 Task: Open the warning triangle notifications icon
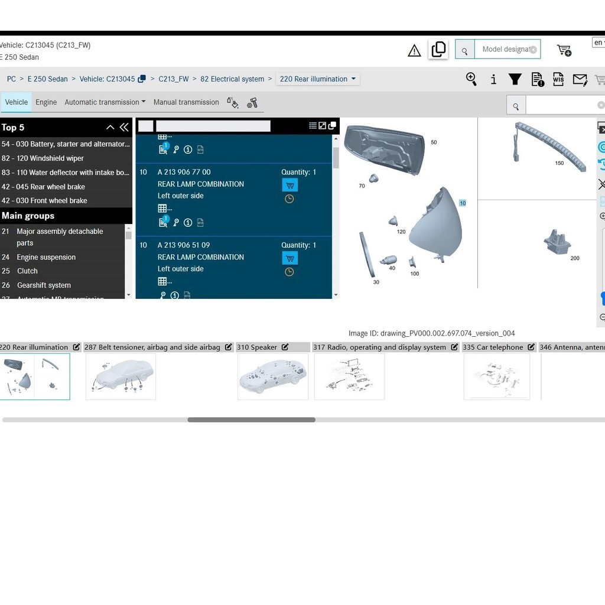click(x=414, y=50)
